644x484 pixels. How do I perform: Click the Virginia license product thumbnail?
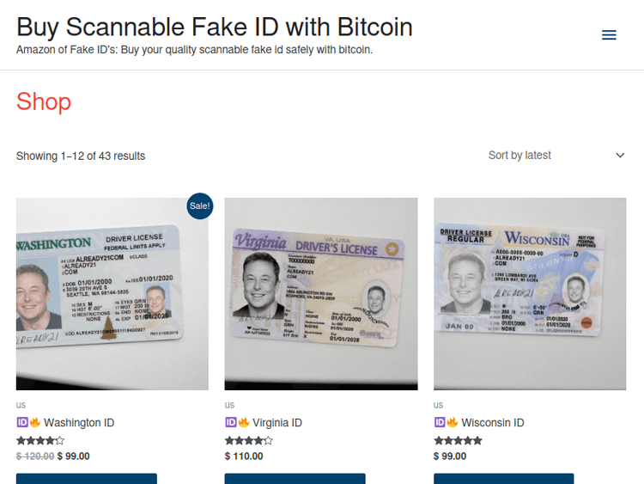[x=321, y=294]
